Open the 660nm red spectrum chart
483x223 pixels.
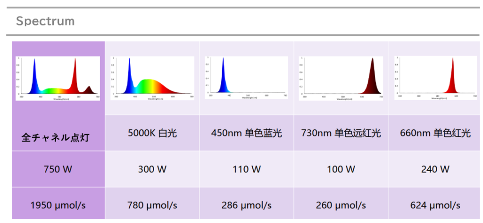click(x=435, y=77)
